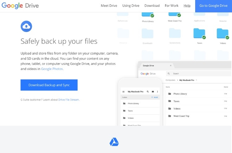Click the Videos folder icon in browser list
Screen dimensions: 232x153
click(170, 109)
